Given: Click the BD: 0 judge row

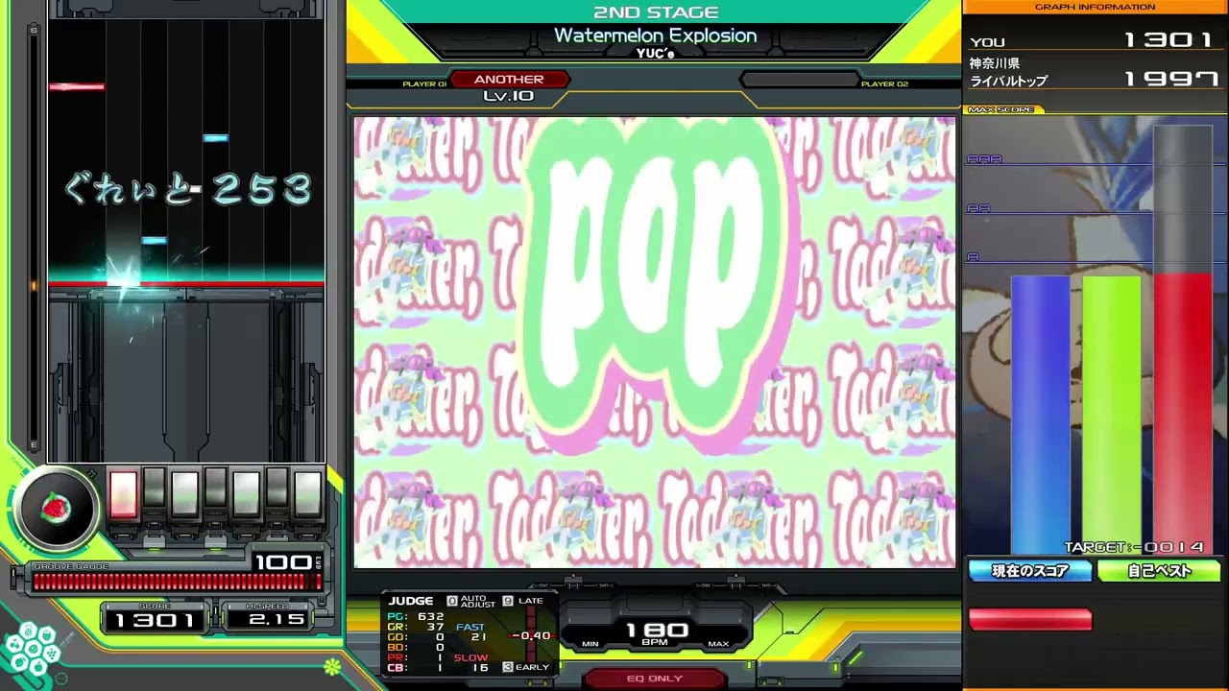Looking at the screenshot, I should click(416, 648).
